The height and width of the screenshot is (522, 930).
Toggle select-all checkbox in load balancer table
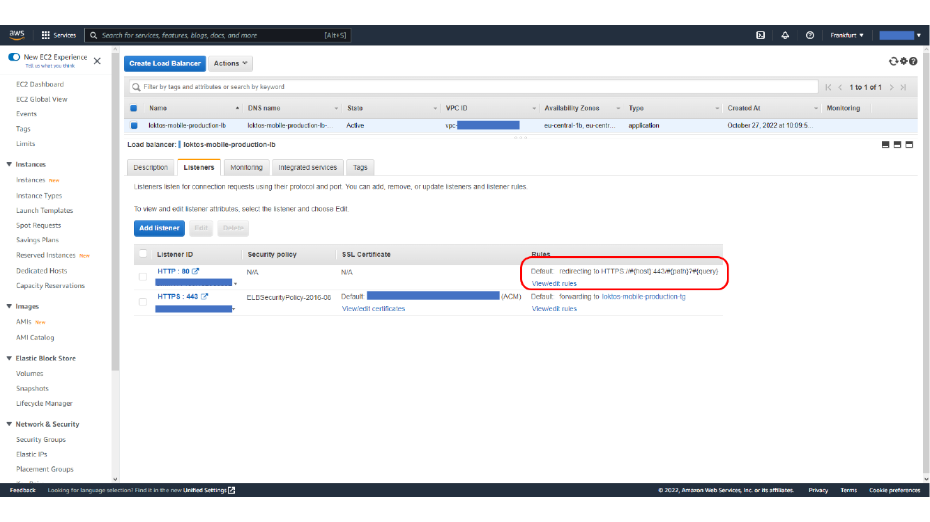tap(134, 109)
